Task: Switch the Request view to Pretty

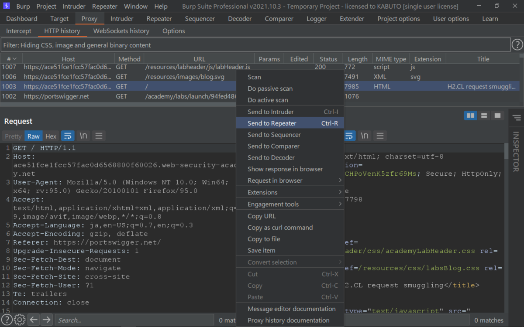Action: [13, 136]
